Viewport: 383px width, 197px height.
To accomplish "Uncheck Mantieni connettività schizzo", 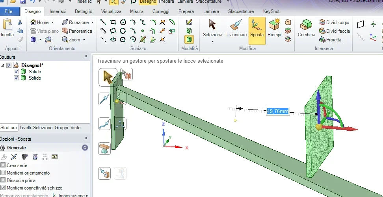I will point(3,188).
